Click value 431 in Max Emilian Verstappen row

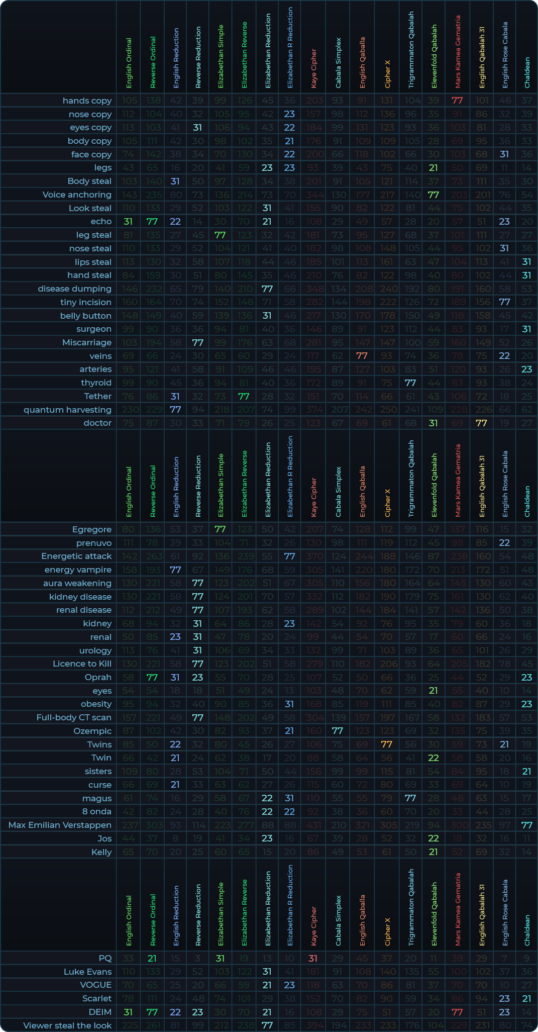[313, 825]
